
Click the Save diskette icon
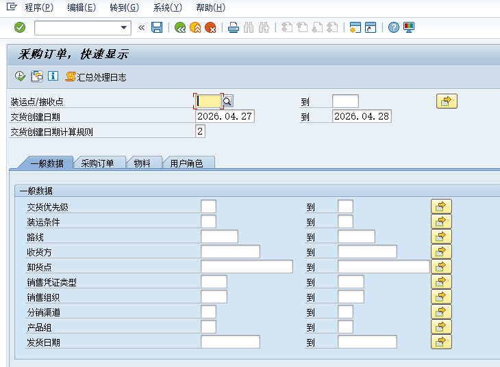coord(157,27)
